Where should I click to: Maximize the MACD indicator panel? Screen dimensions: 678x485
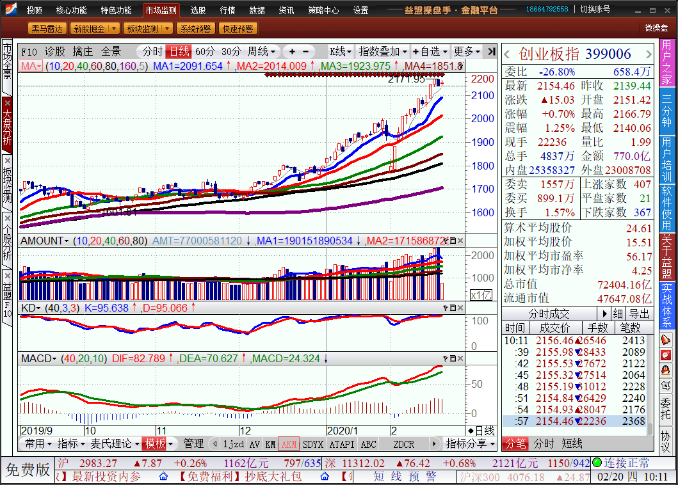click(453, 358)
